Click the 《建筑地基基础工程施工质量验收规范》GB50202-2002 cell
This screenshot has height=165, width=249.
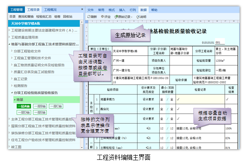(215, 80)
